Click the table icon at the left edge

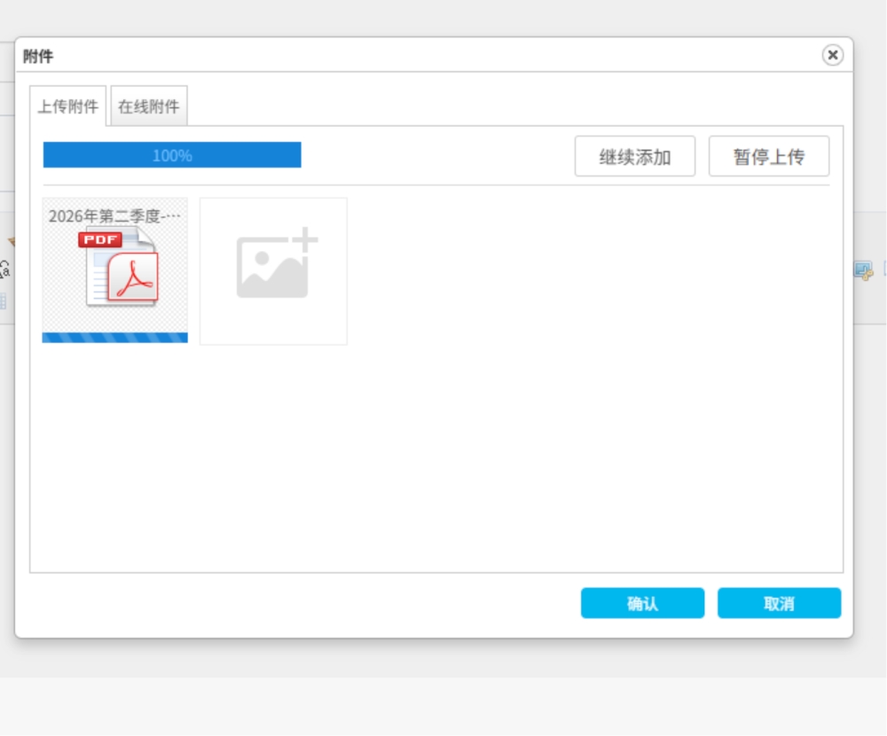tap(3, 301)
